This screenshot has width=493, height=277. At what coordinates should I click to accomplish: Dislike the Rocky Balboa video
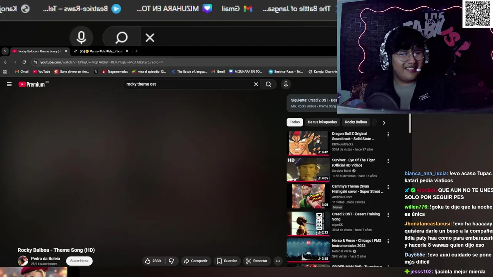[171, 261]
